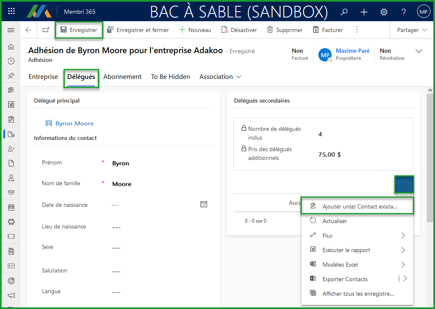Go to Home icon in left sidebar
Viewport: 435px width, 309px height.
coord(11,47)
